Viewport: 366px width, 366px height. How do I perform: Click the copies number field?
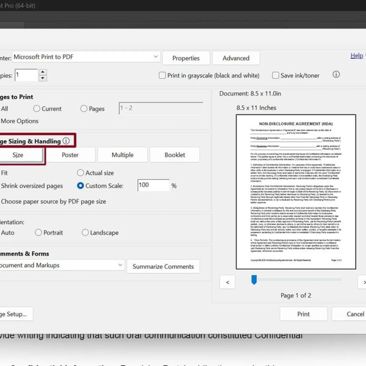click(26, 75)
